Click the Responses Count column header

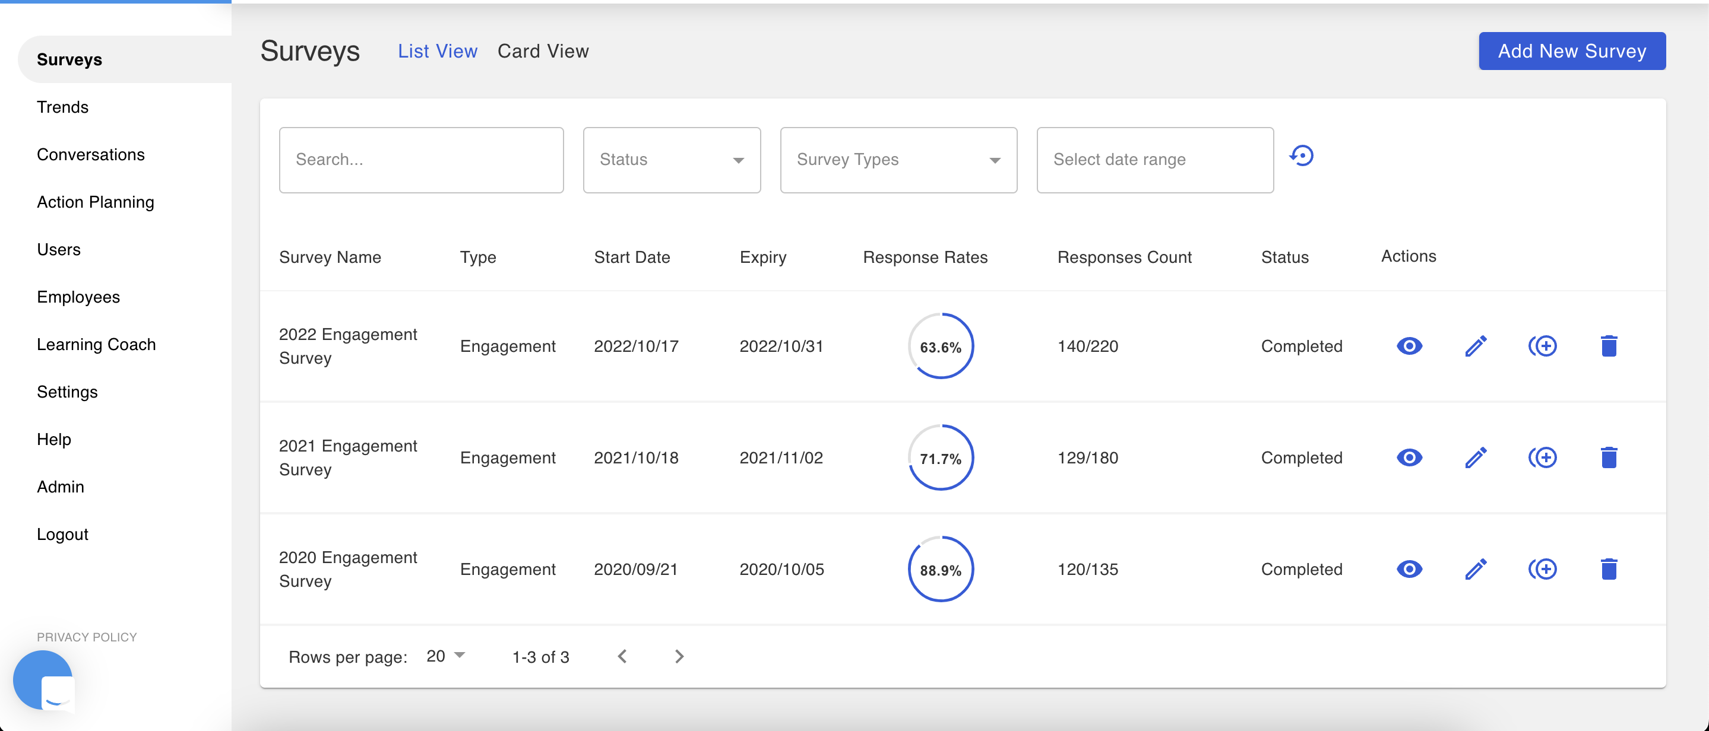click(1125, 257)
